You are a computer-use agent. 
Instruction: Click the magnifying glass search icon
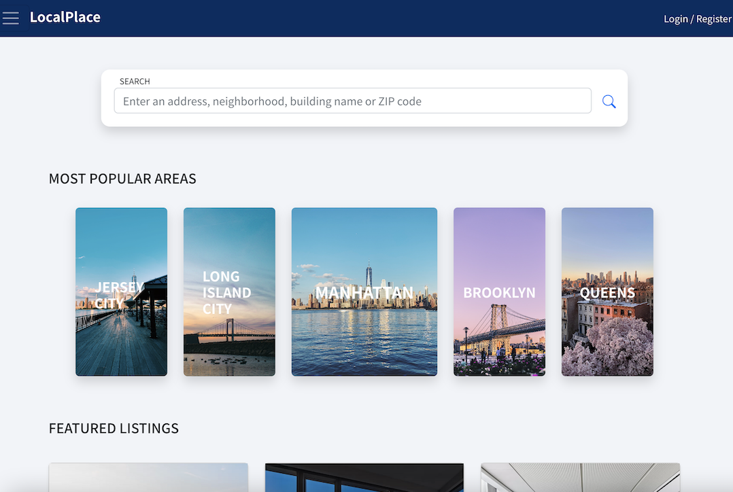tap(609, 101)
